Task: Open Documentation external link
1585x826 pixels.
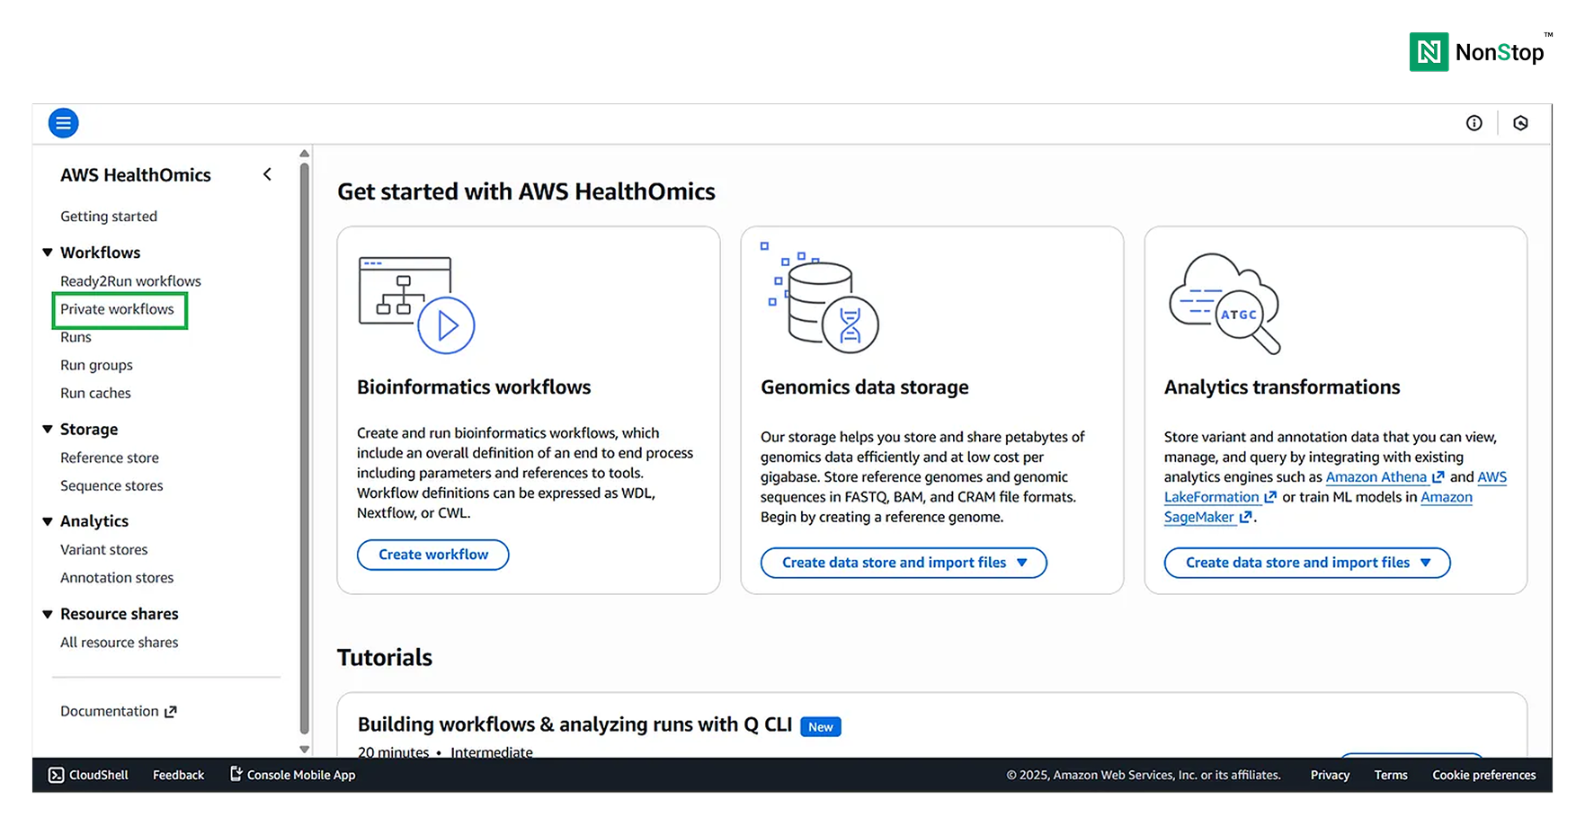Action: 119,711
